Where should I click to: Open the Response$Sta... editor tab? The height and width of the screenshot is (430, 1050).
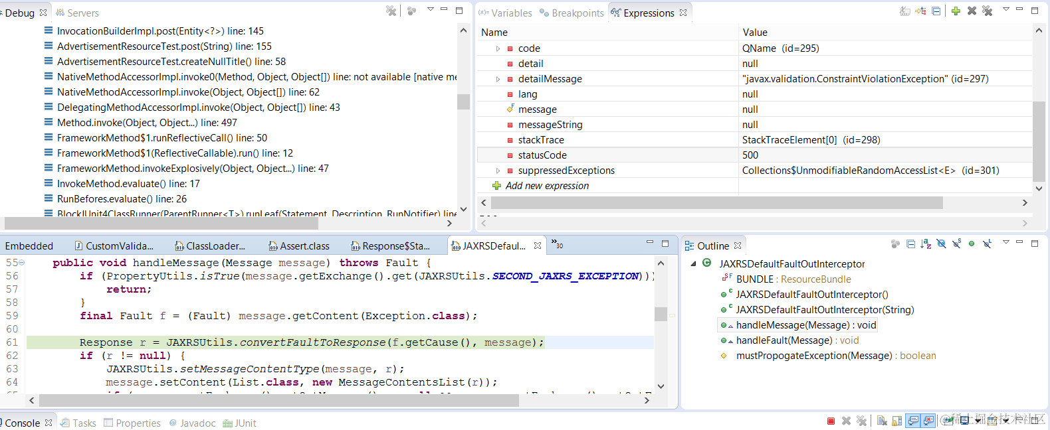391,246
